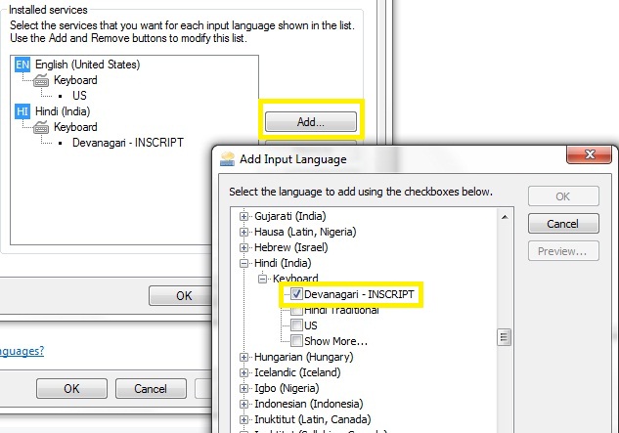Screen dimensions: 619x433
Task: Check the Hindi Traditional keyboard option
Action: pyautogui.click(x=296, y=310)
